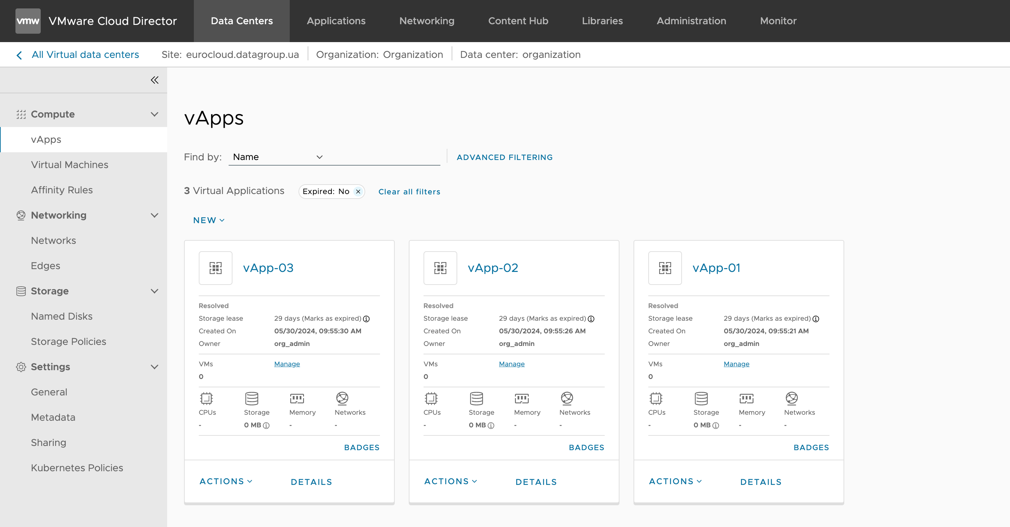Click the Networking globe icon in sidebar

[x=21, y=215]
